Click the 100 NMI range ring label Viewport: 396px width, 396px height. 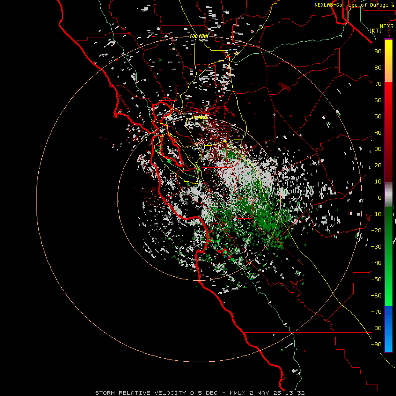pos(199,36)
